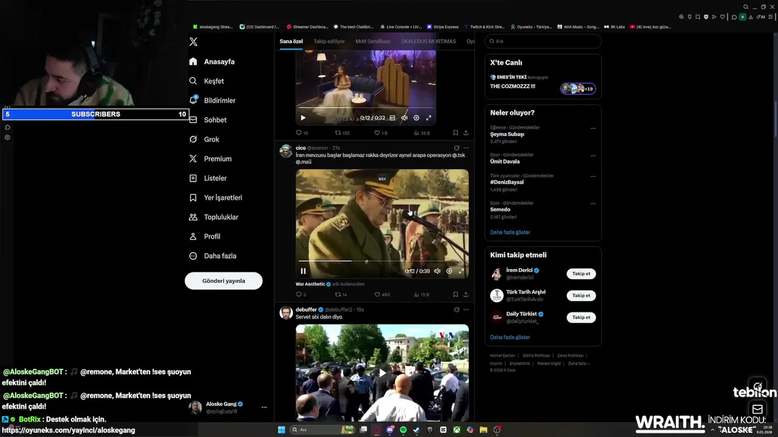Open cico's profile avatar
Screen dimensions: 778x437
pyautogui.click(x=286, y=151)
